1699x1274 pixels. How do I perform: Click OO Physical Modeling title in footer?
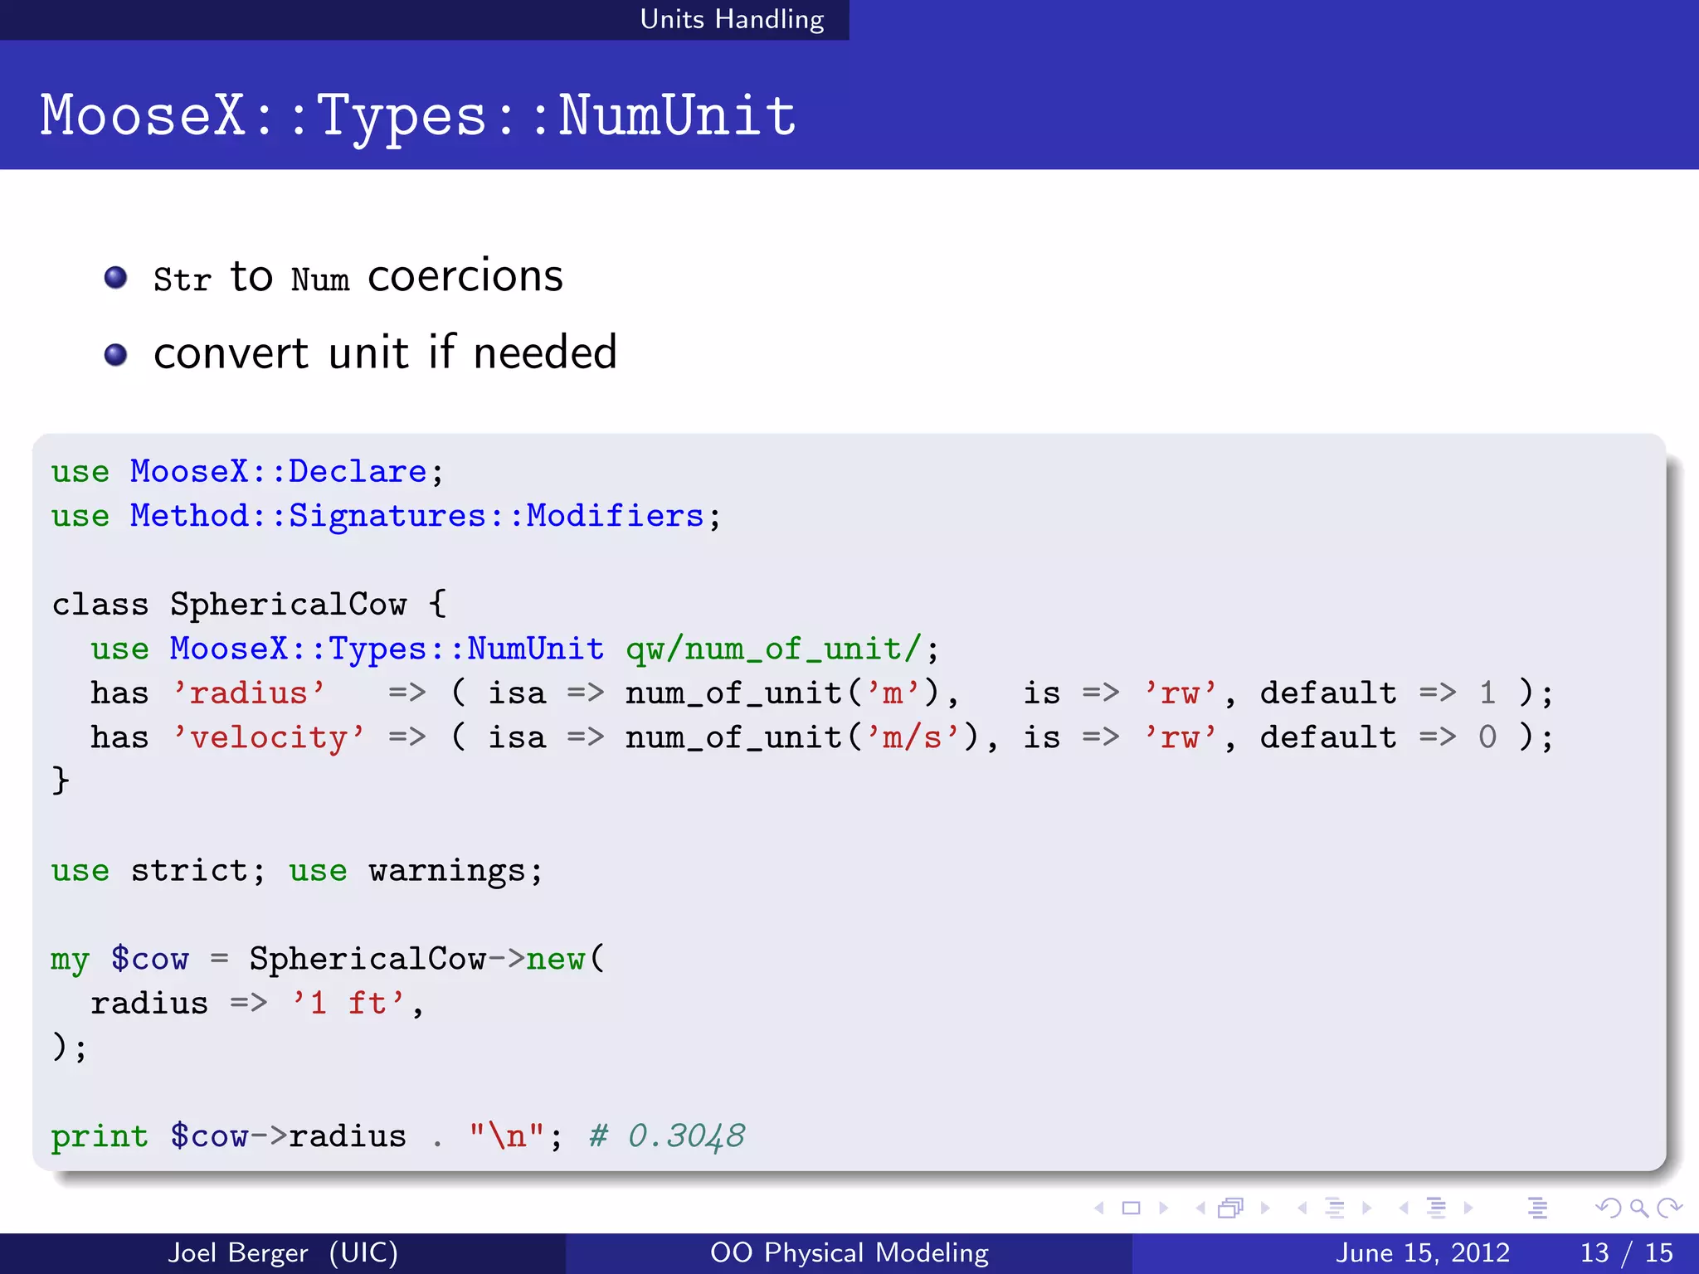[849, 1252]
